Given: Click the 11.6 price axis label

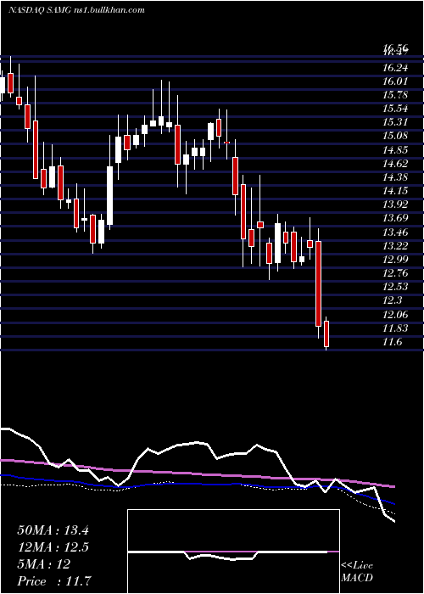Looking at the screenshot, I should pos(393,342).
